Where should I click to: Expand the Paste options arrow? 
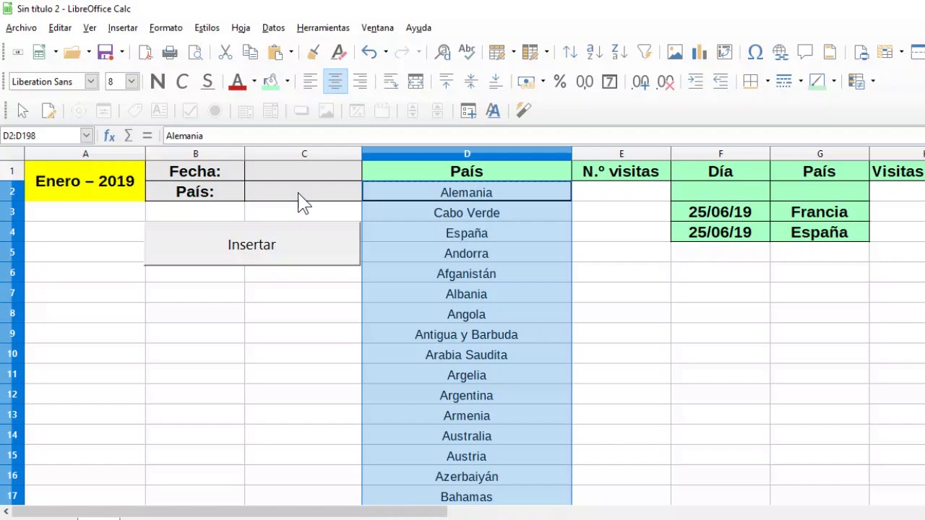point(291,52)
